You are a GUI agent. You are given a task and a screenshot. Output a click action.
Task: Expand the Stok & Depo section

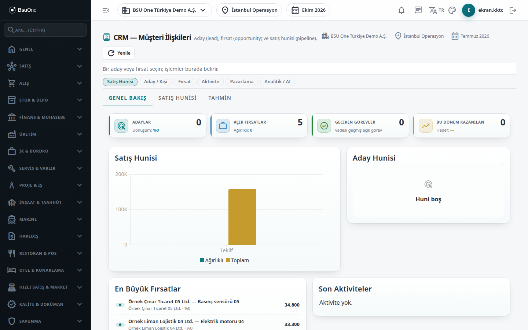point(45,100)
